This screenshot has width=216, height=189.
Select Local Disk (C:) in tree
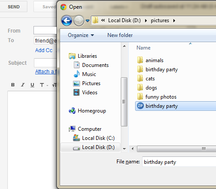[x=94, y=138]
